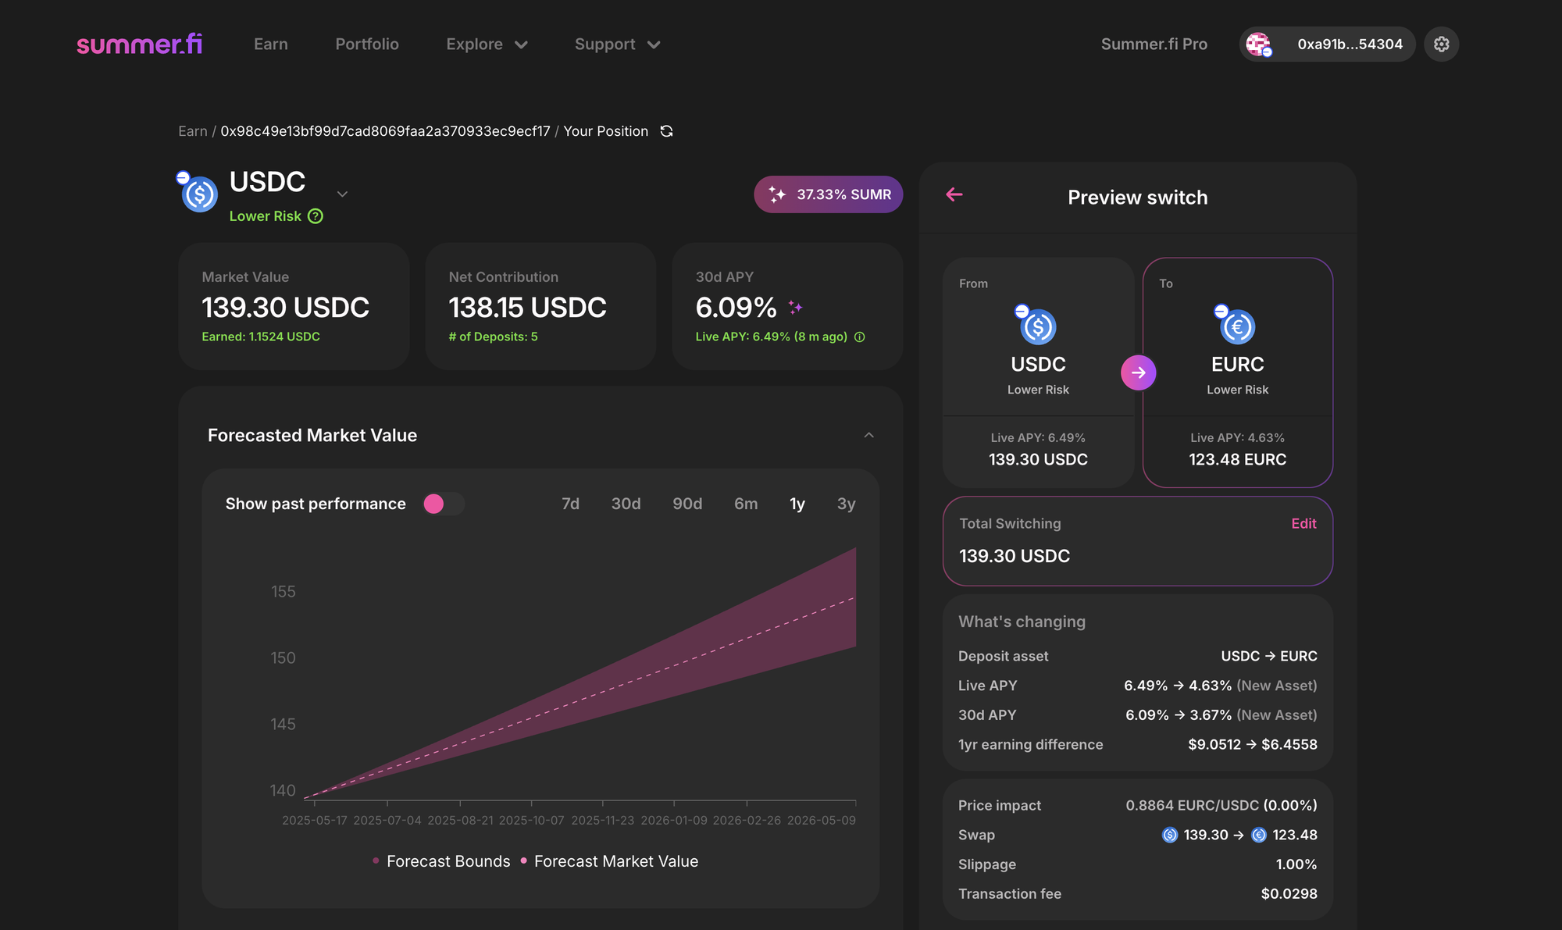Click the summer.fi logo
Viewport: 1562px width, 930px height.
point(139,44)
